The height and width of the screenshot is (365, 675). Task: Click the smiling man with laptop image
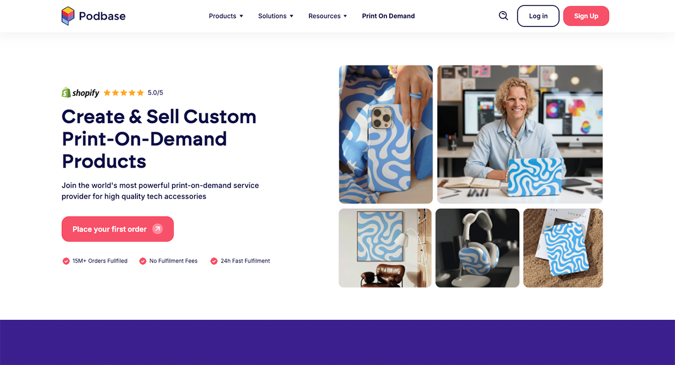coord(520,134)
